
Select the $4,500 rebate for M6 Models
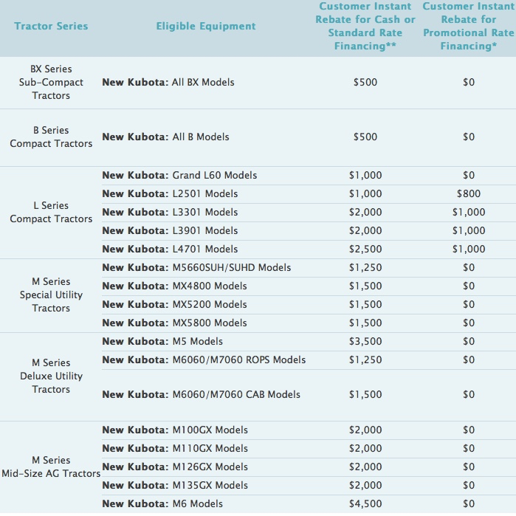[x=365, y=503]
